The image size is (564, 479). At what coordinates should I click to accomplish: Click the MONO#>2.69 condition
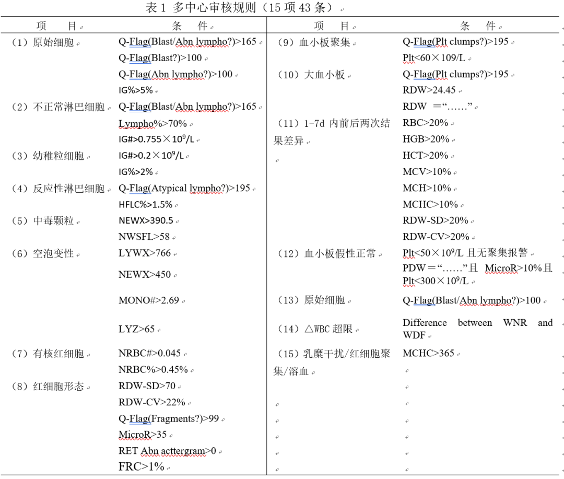pos(148,300)
